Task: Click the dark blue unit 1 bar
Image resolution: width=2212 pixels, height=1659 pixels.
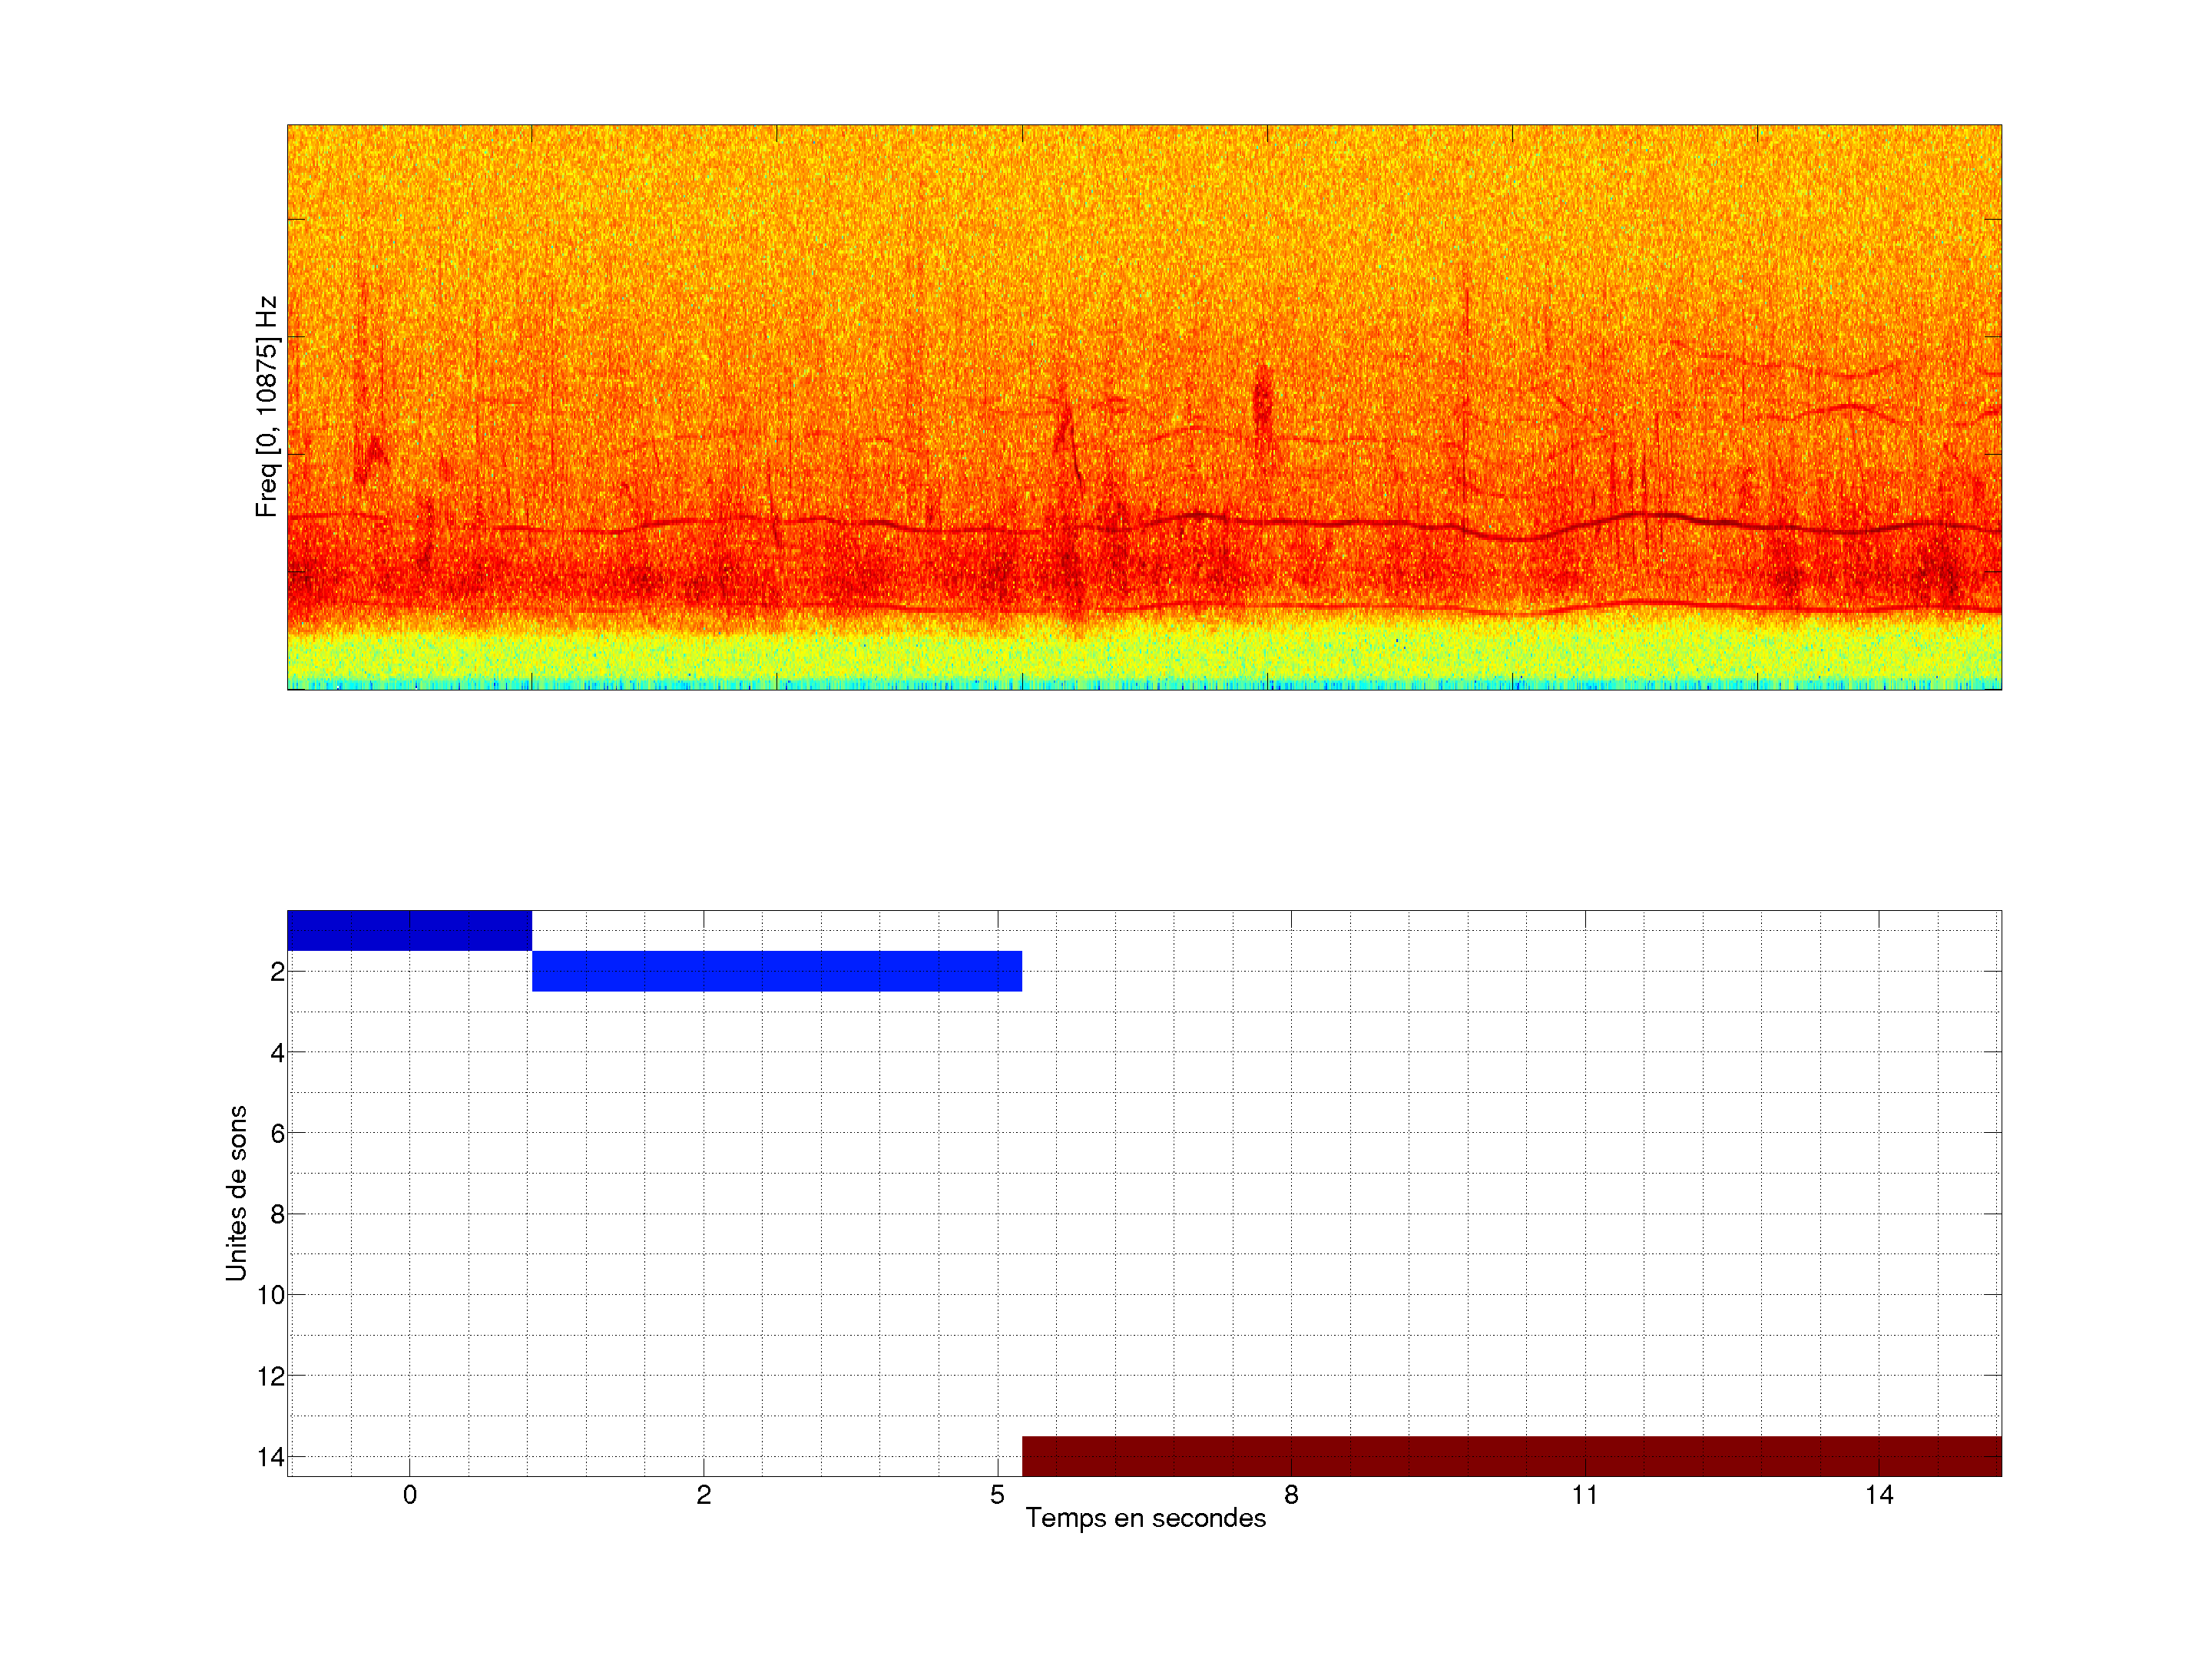Action: pos(409,930)
